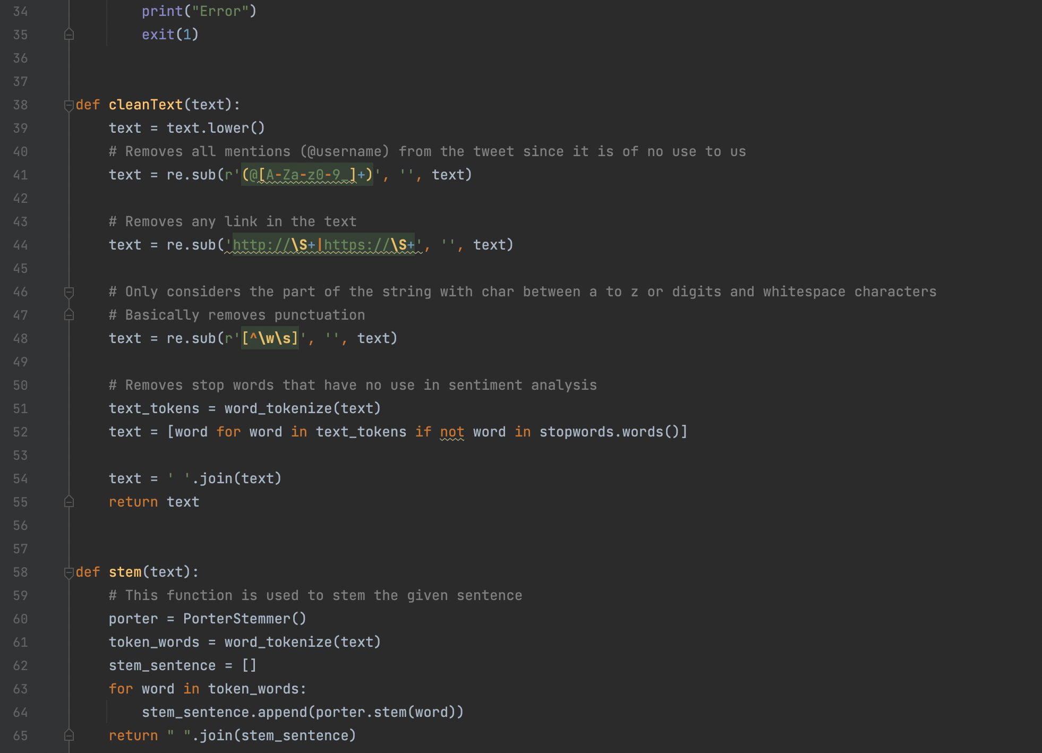
Task: Click fold end marker on line 65
Action: tap(69, 735)
